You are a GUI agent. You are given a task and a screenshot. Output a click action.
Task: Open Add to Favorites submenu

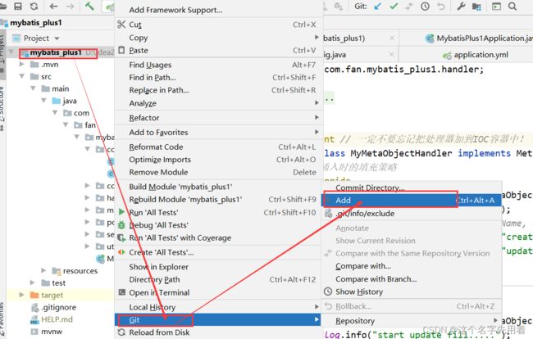coord(219,132)
